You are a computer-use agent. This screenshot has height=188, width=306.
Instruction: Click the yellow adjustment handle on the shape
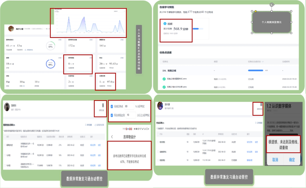[256, 11]
